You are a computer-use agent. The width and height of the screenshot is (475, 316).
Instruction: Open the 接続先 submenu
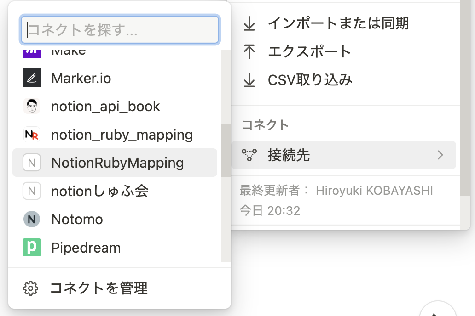344,155
